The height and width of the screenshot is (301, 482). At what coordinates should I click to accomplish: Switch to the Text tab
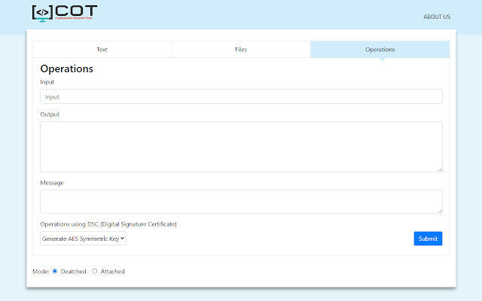tap(102, 50)
